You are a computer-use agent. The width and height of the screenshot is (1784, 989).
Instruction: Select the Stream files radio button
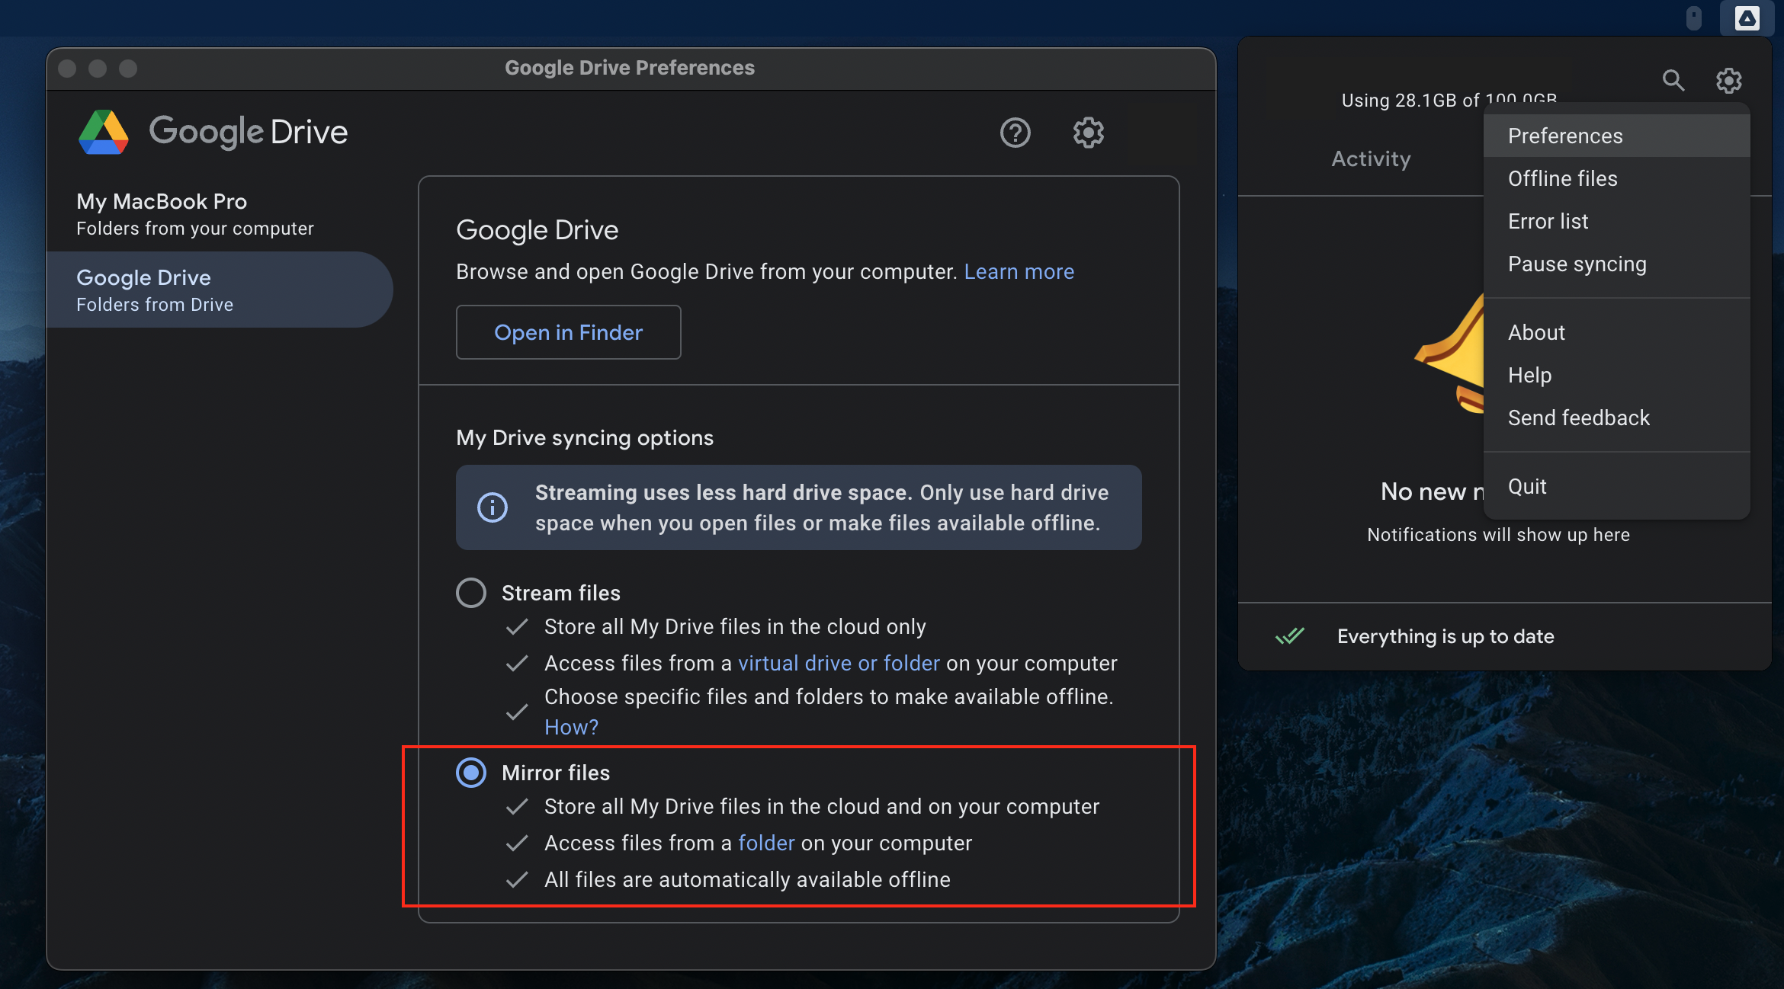(x=471, y=593)
